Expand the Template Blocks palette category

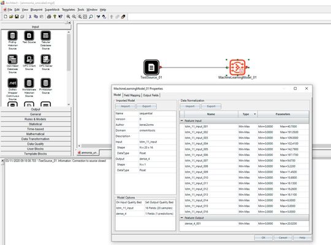click(36, 154)
